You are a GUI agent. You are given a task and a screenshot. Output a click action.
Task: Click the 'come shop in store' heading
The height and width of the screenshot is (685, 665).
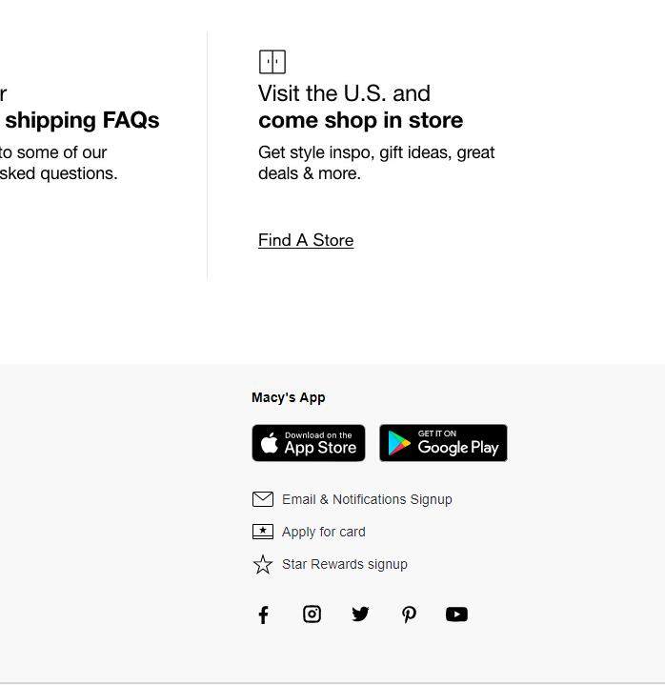pos(360,120)
